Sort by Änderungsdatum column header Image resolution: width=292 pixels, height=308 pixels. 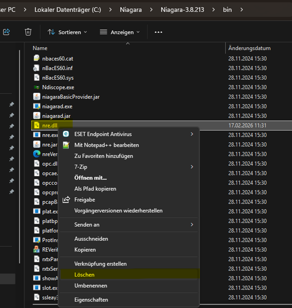coord(249,48)
